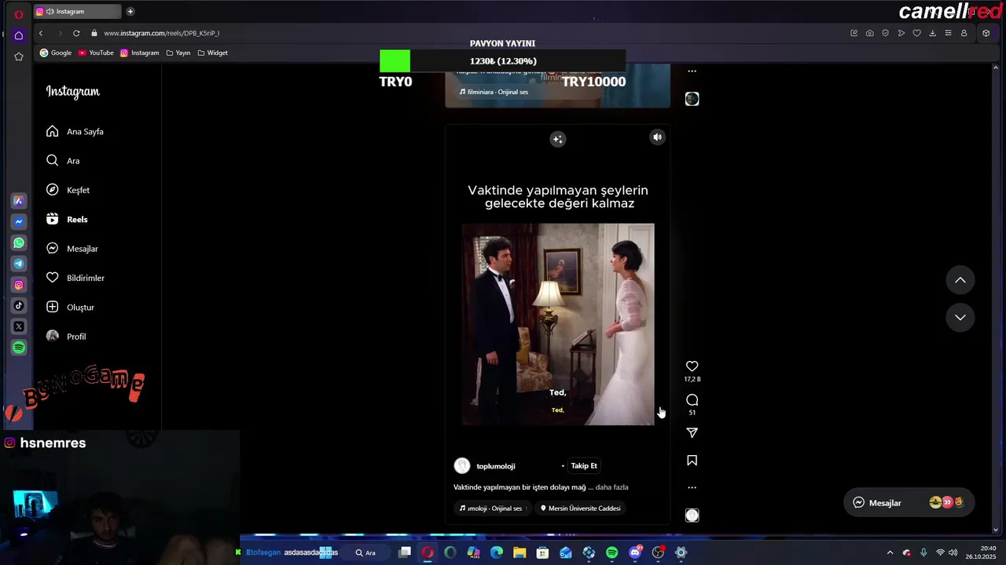
Task: Open File Explorer from the taskbar
Action: pos(520,552)
